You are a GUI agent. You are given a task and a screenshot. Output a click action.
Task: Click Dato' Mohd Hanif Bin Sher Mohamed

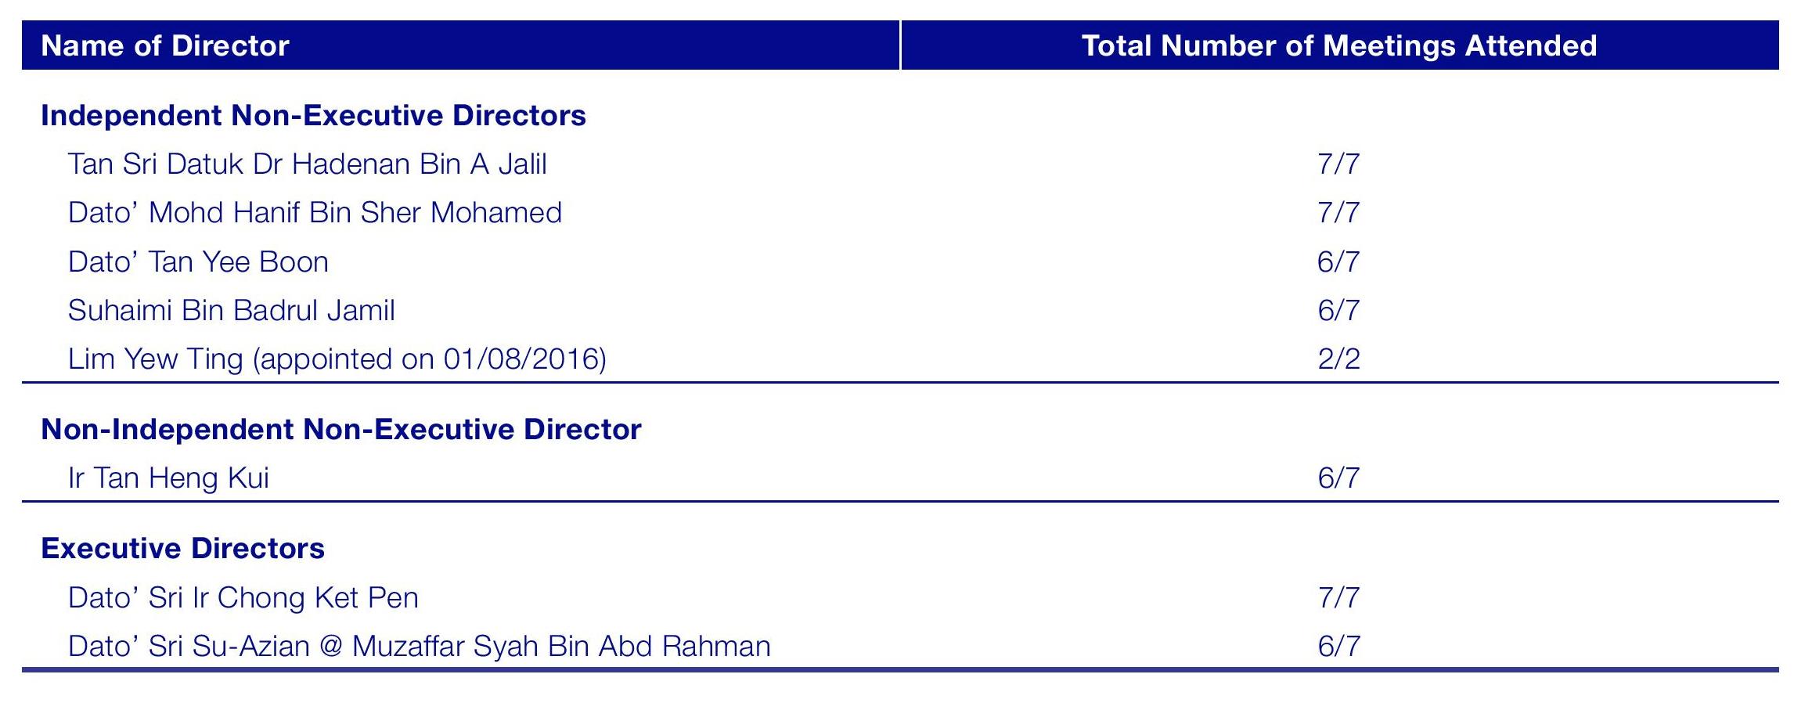pyautogui.click(x=315, y=213)
